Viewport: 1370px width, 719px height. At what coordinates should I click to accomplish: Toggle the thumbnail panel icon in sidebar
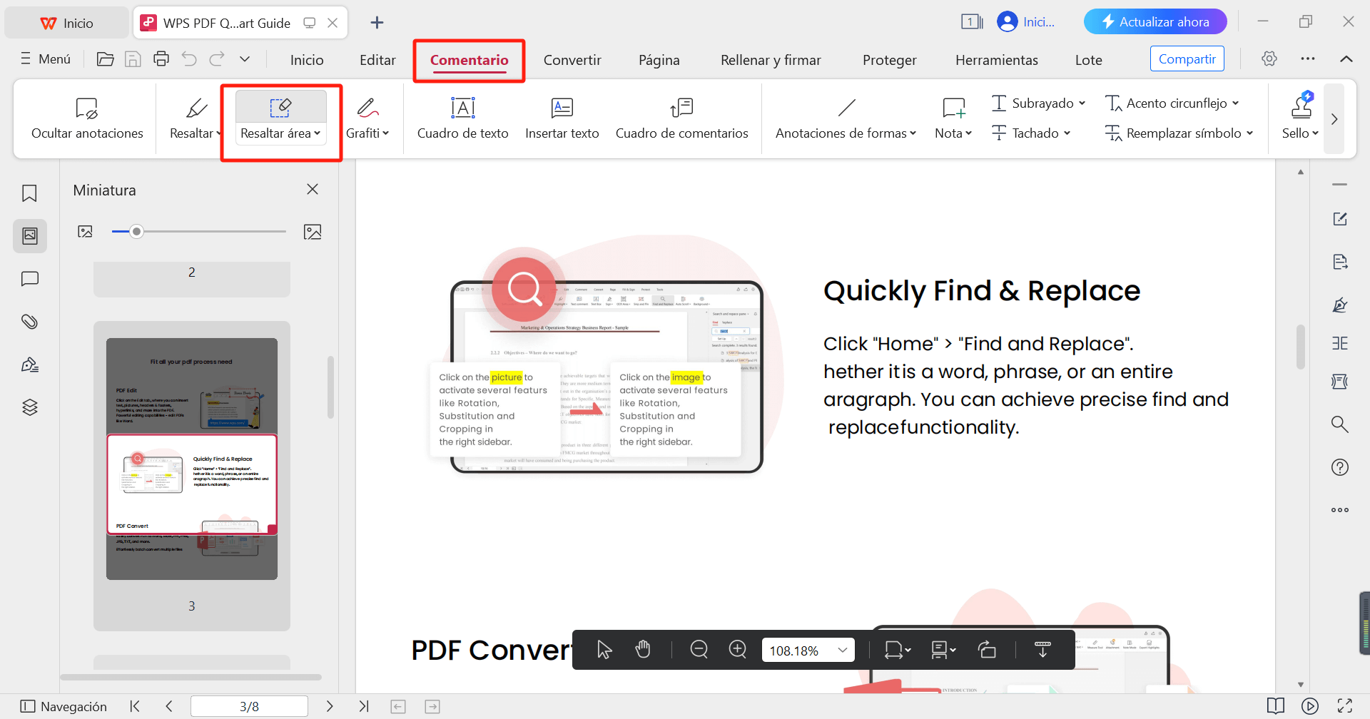point(30,236)
